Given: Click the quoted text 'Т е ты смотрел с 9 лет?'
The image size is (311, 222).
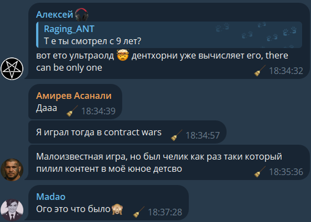Looking at the screenshot, I should [x=92, y=41].
